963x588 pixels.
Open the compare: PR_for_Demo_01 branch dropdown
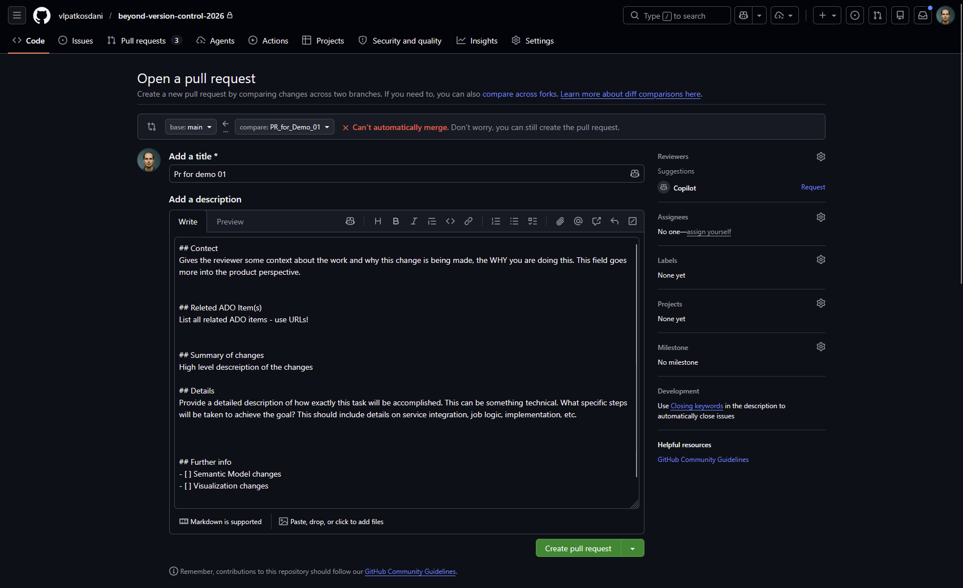pyautogui.click(x=285, y=127)
